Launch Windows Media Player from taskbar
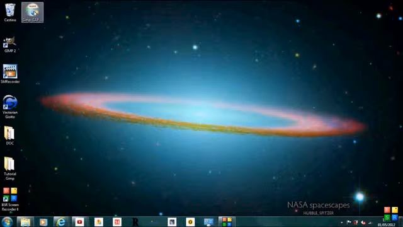This screenshot has width=403, height=227. point(43,222)
